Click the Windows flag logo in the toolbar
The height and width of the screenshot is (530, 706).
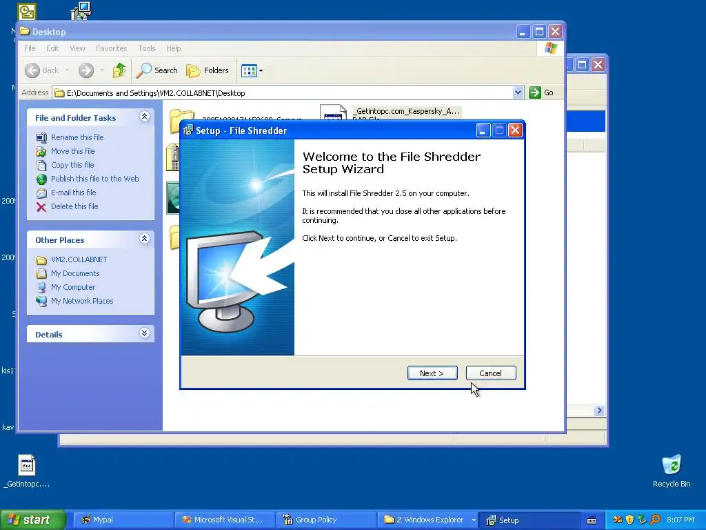click(x=551, y=48)
